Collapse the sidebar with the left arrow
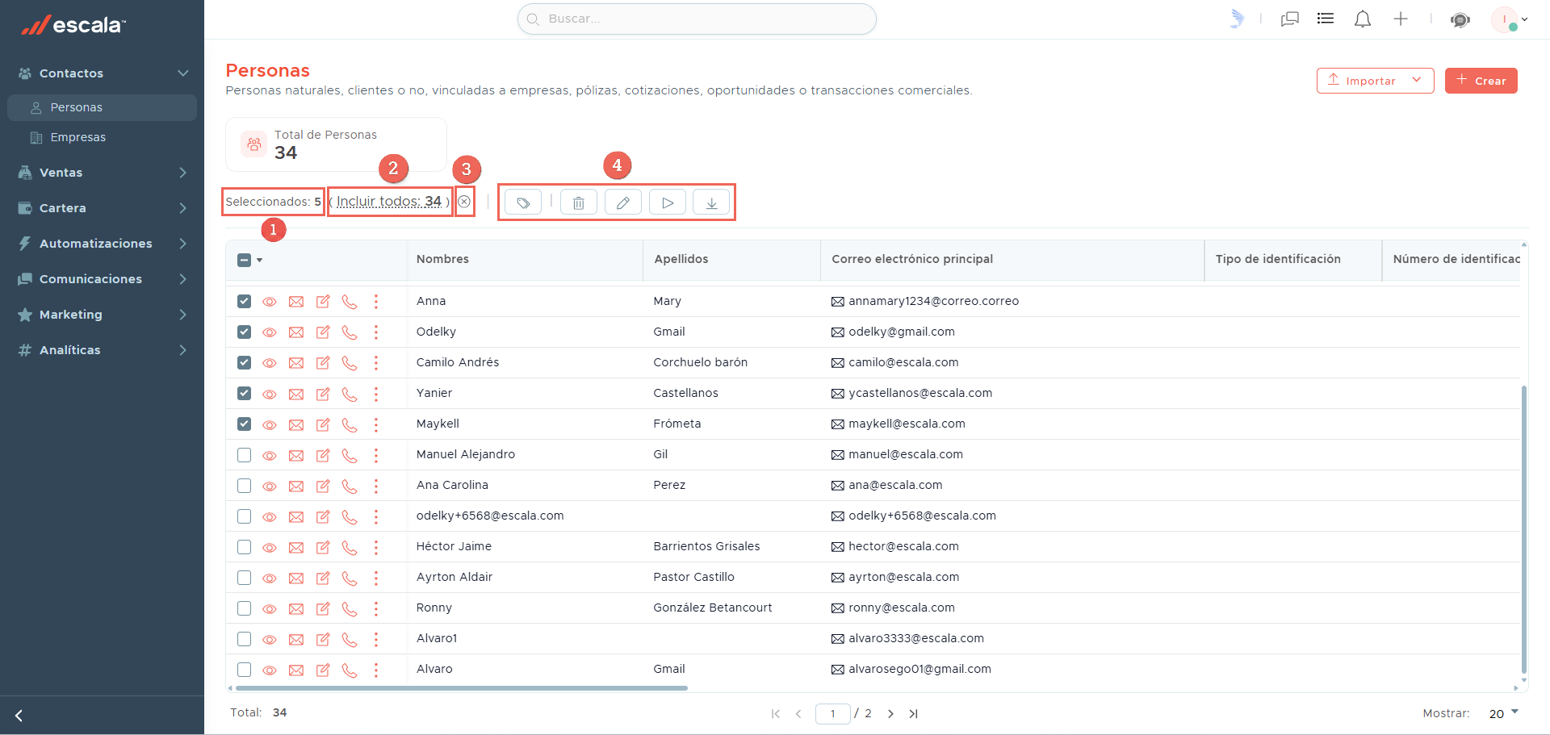 click(19, 716)
